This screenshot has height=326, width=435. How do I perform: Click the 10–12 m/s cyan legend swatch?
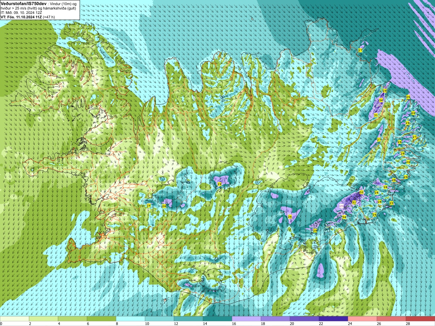(x=159, y=319)
